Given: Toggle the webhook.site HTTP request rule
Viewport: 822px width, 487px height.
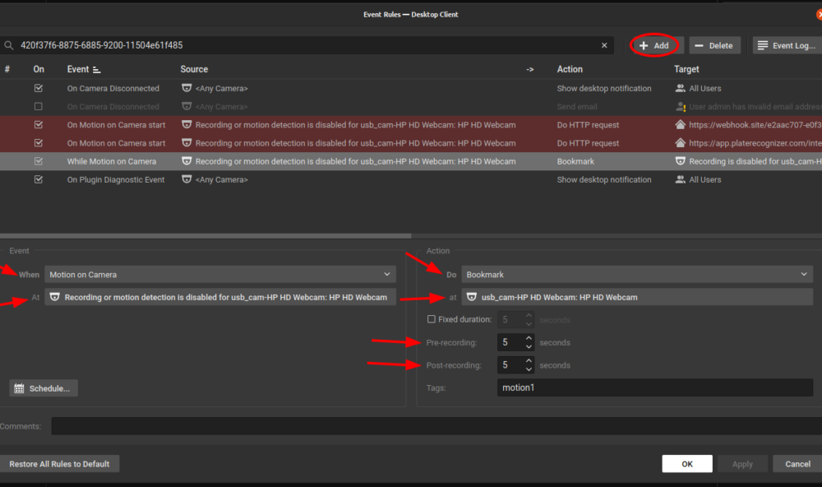Looking at the screenshot, I should click(x=39, y=125).
